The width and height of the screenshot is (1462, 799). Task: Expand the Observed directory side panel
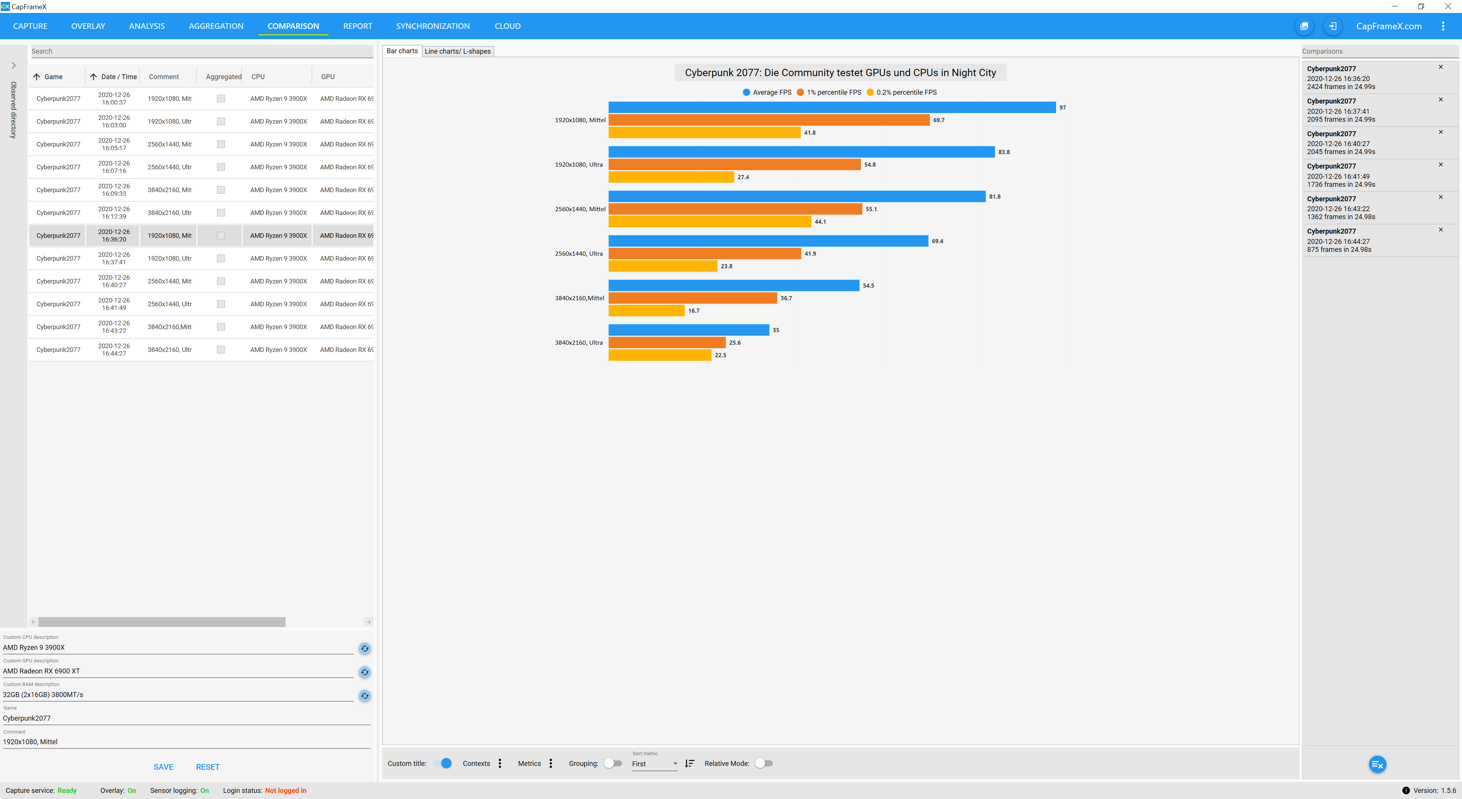(14, 66)
